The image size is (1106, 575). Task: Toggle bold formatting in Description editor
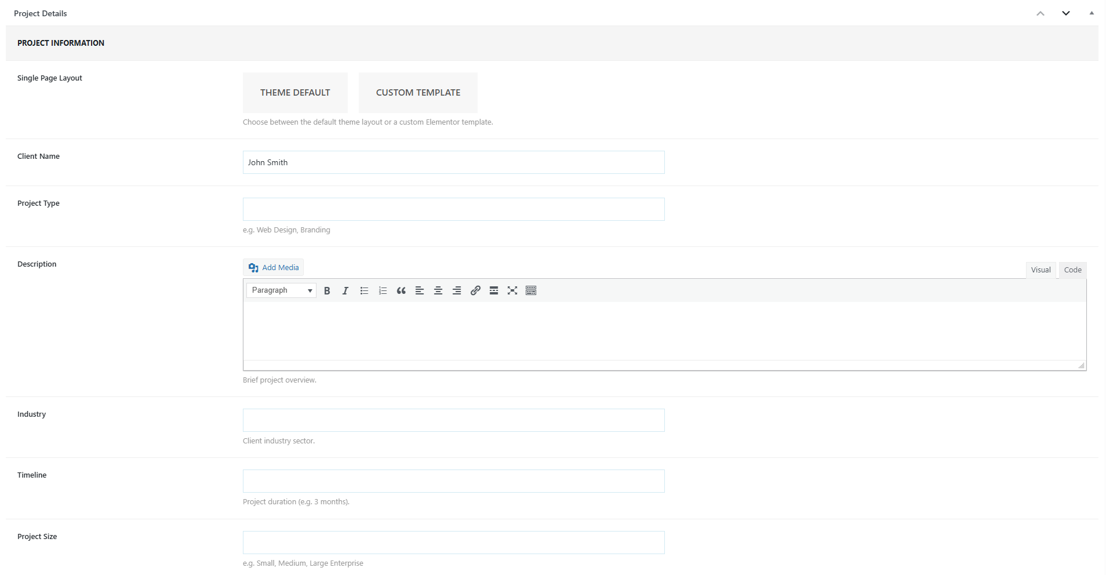click(327, 291)
